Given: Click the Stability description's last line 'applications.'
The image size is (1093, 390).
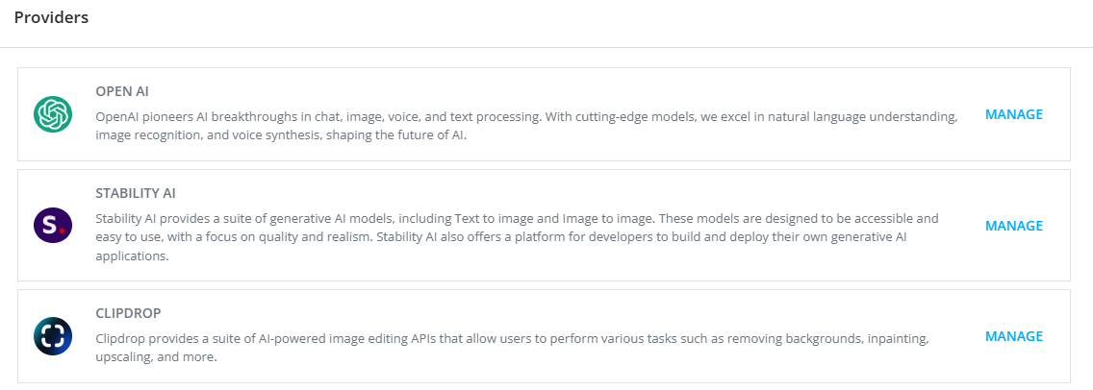Looking at the screenshot, I should coord(132,256).
